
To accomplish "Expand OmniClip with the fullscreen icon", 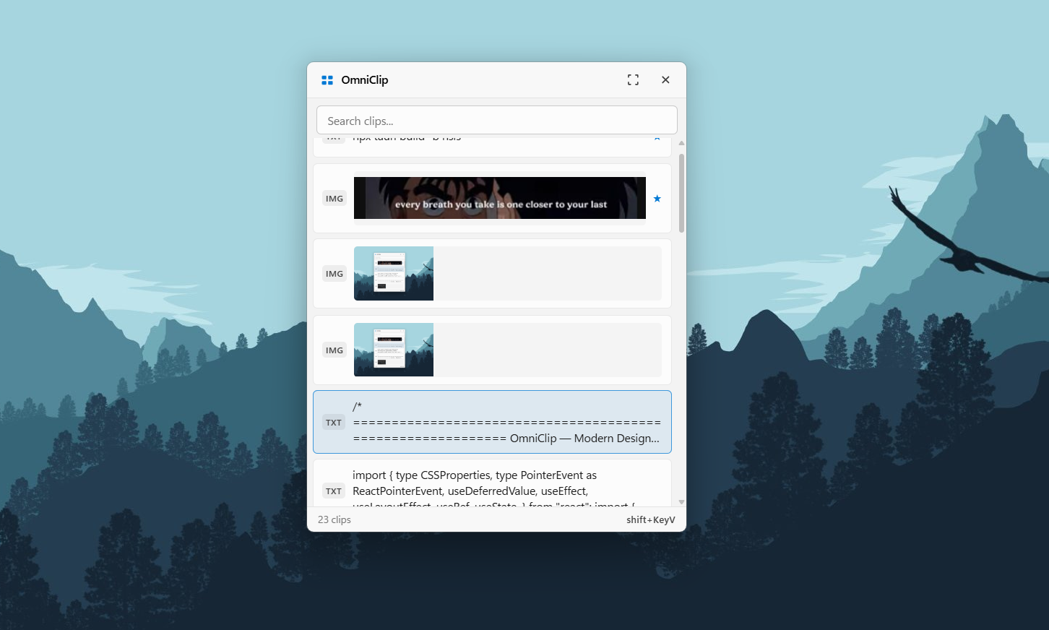I will point(633,80).
